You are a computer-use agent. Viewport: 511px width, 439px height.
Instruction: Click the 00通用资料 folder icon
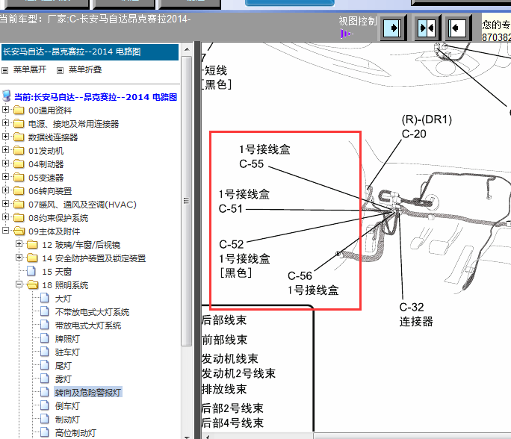coord(19,110)
